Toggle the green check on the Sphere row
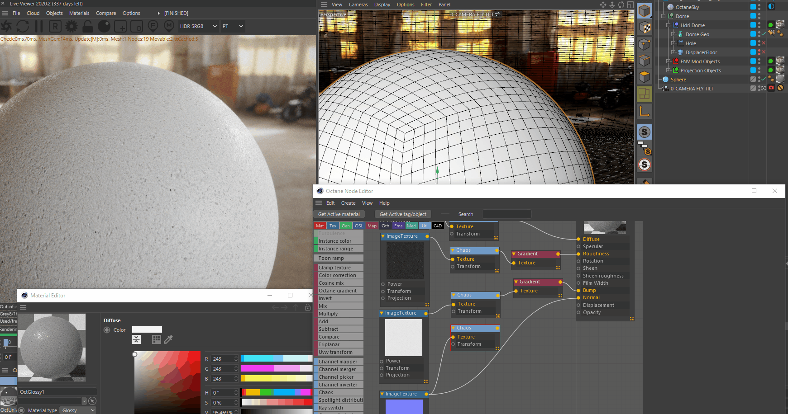 point(764,79)
